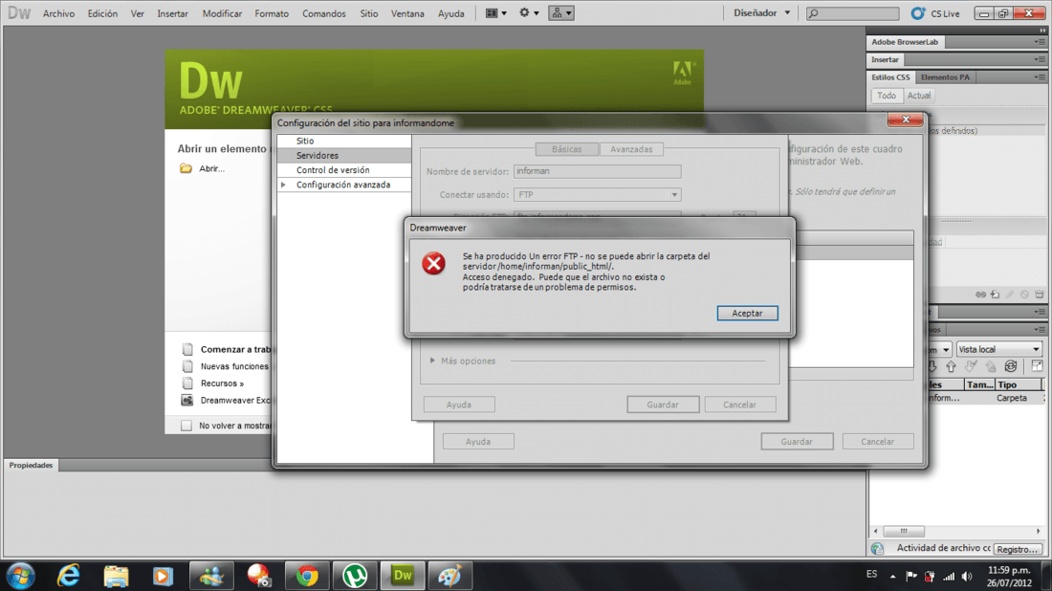The width and height of the screenshot is (1052, 591).
Task: Click the synchronize icon in Files panel
Action: pos(1011,366)
